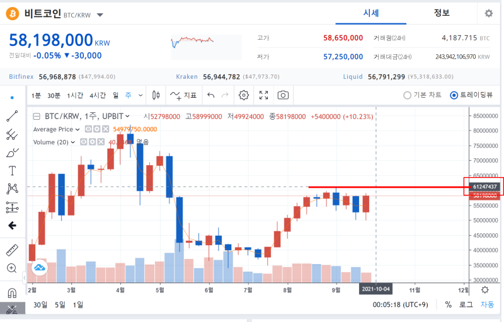Redo the last chart action

225,95
